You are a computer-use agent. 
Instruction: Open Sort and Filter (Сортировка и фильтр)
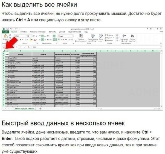click(x=124, y=38)
